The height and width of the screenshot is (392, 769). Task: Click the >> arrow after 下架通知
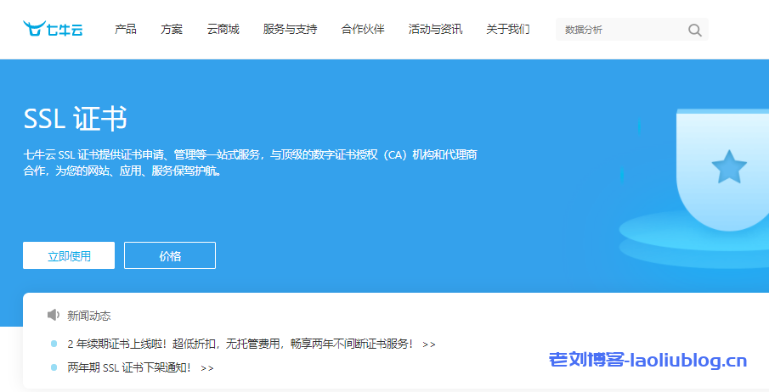point(207,368)
